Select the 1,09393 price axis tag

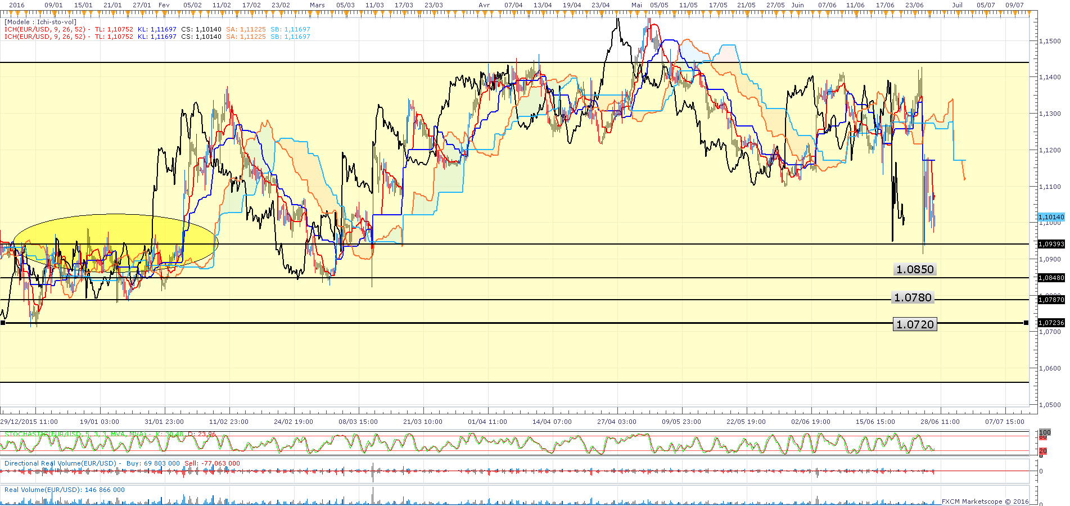pos(1050,244)
